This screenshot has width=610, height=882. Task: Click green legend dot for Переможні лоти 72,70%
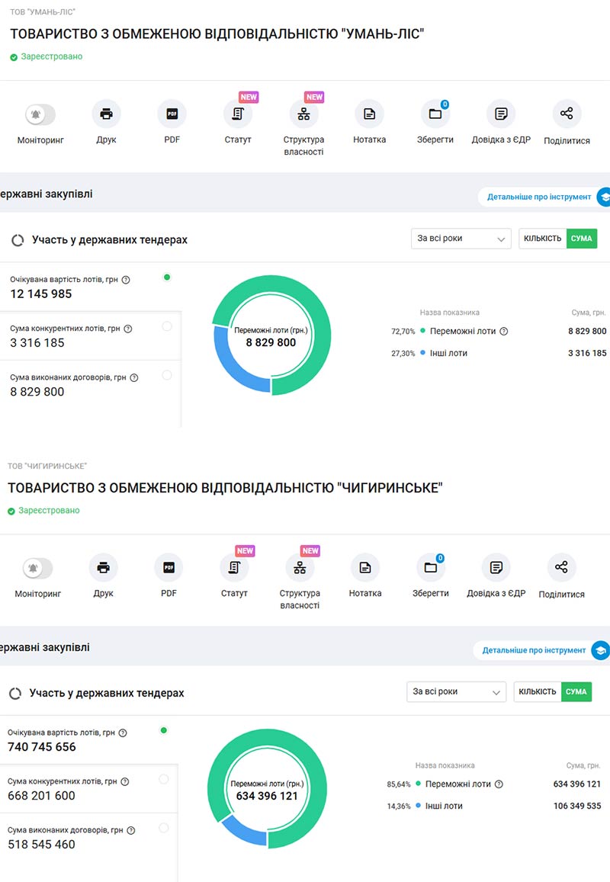(x=422, y=331)
